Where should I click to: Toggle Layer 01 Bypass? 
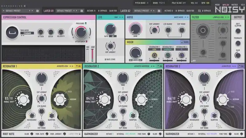point(103,11)
